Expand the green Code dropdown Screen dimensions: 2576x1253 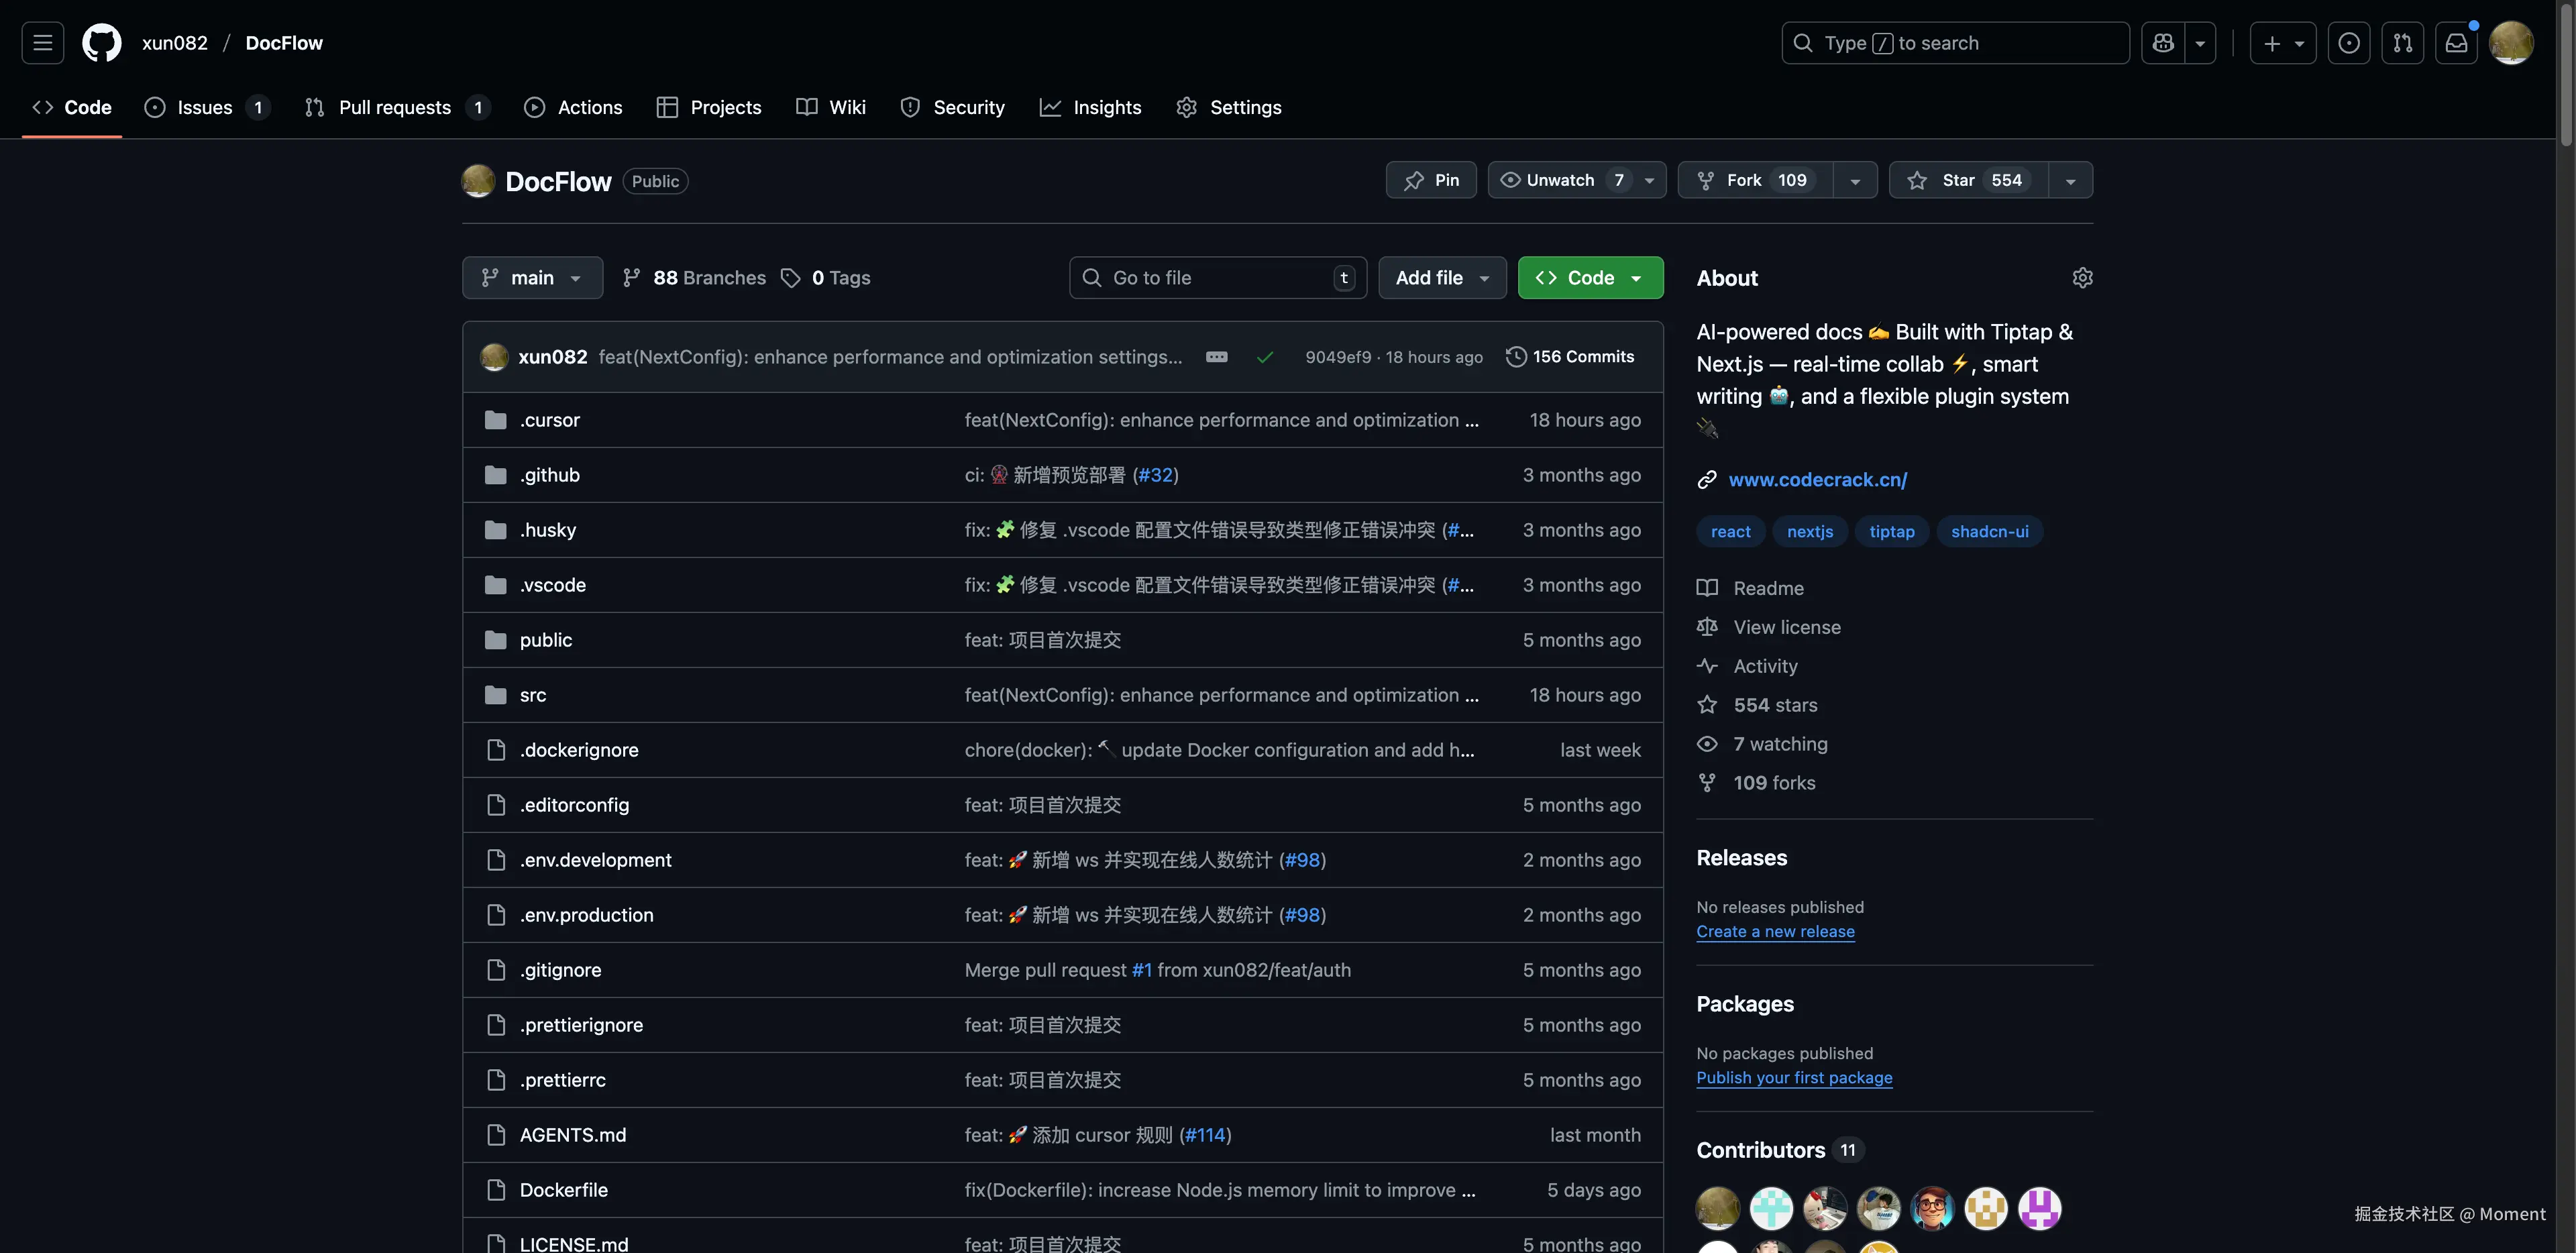(x=1590, y=278)
